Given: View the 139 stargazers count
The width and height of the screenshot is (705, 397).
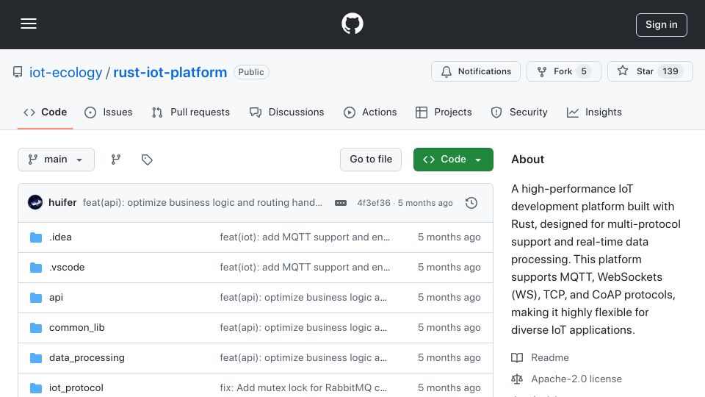Looking at the screenshot, I should 670,71.
